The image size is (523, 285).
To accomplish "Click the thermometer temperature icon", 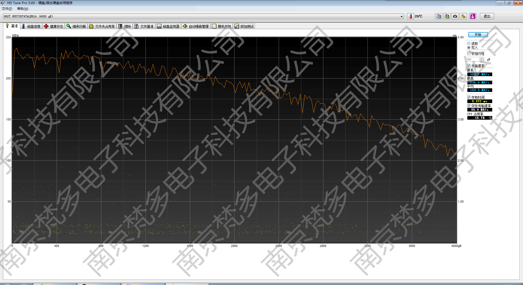I will click(x=411, y=16).
